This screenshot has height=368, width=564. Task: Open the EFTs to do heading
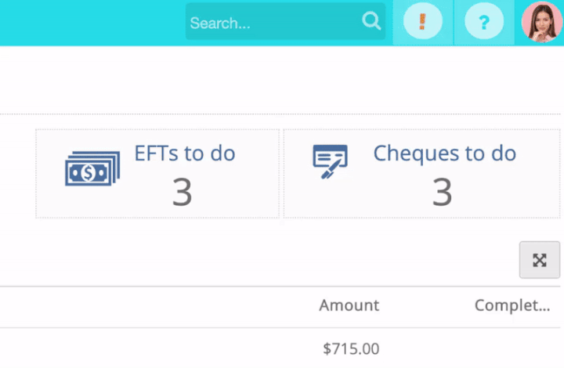pos(185,153)
